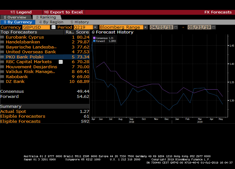Image resolution: width=235 pixels, height=169 pixels.
Task: Click the Forecast History panel icon
Action: 93,32
